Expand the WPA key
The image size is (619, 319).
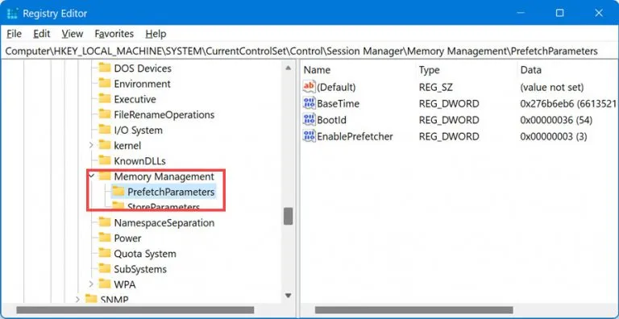(91, 284)
